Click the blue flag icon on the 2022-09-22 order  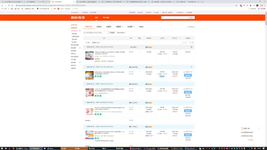pos(191,67)
